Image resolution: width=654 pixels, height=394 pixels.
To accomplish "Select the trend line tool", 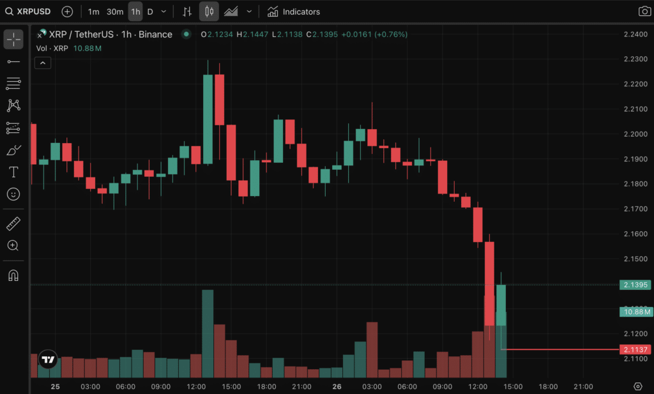I will click(x=13, y=62).
